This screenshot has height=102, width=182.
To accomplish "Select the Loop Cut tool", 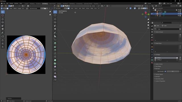I will (x=55, y=54).
